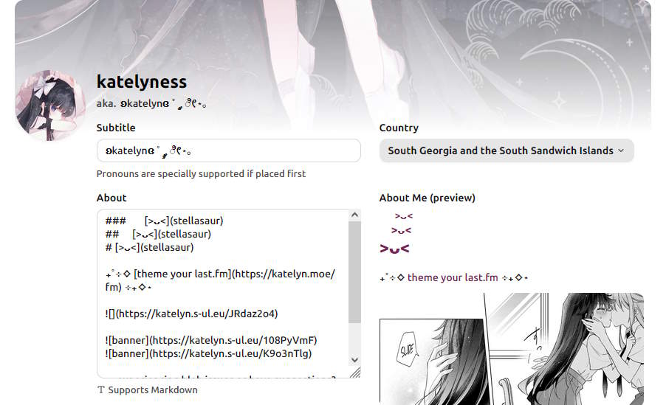Viewport: 666px width, 405px height.
Task: Click the About Me (preview) heading
Action: tap(428, 198)
